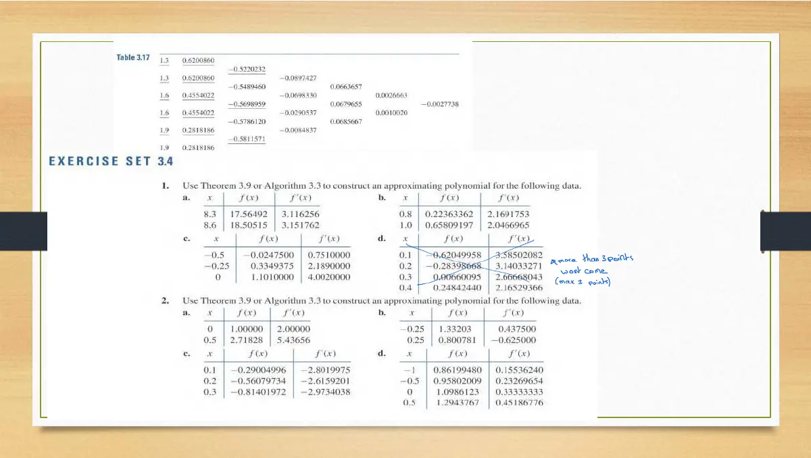
Task: Select the value -0.0897427
Action: 298,78
